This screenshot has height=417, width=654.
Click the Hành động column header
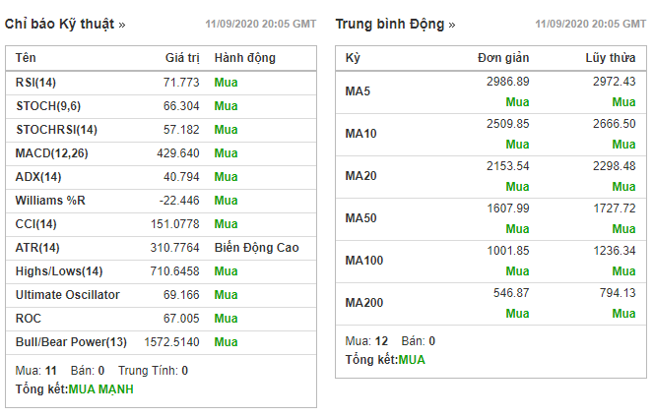click(245, 59)
